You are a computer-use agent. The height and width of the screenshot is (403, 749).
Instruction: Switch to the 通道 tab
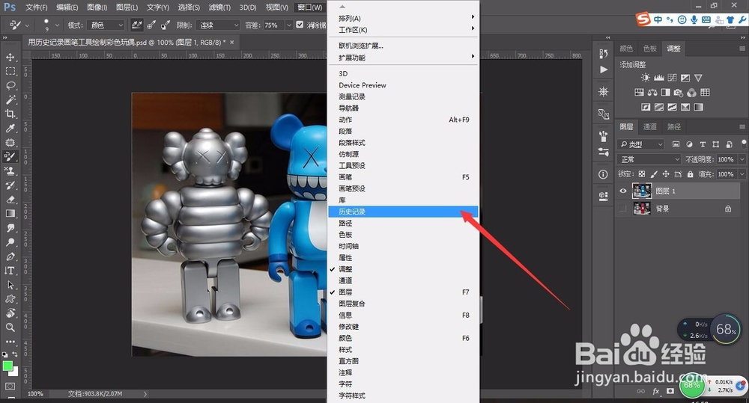pyautogui.click(x=650, y=127)
